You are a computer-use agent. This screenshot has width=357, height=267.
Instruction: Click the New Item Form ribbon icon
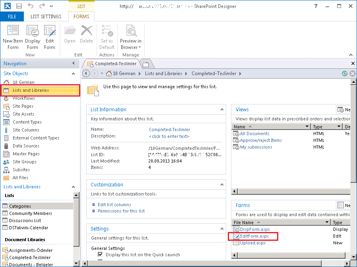(x=13, y=31)
